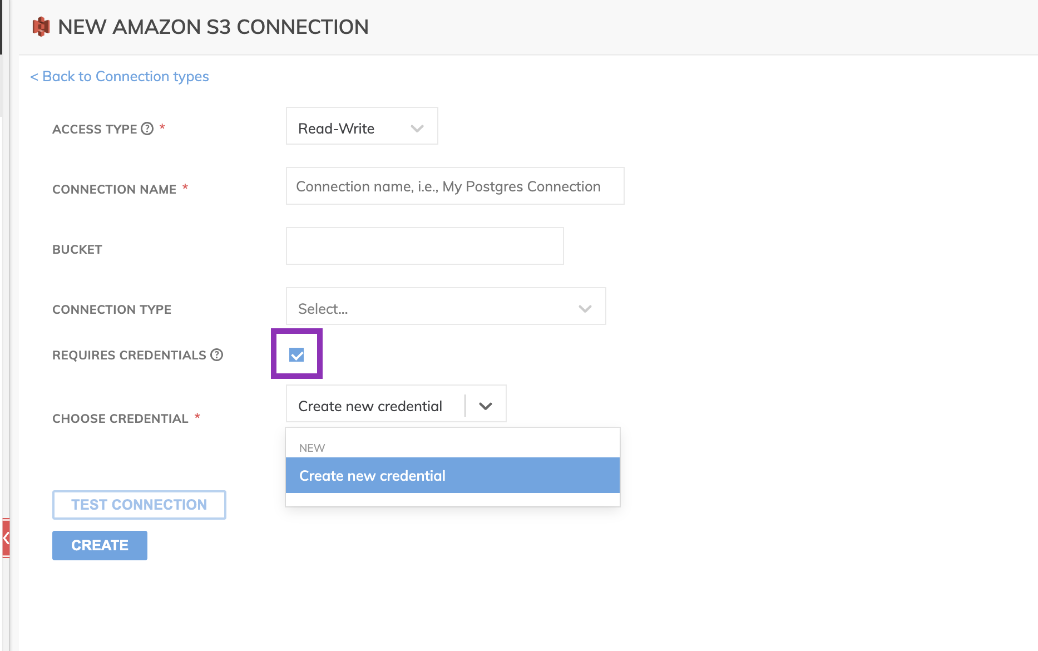This screenshot has width=1038, height=651.
Task: Click the Connection Type label
Action: (x=112, y=309)
